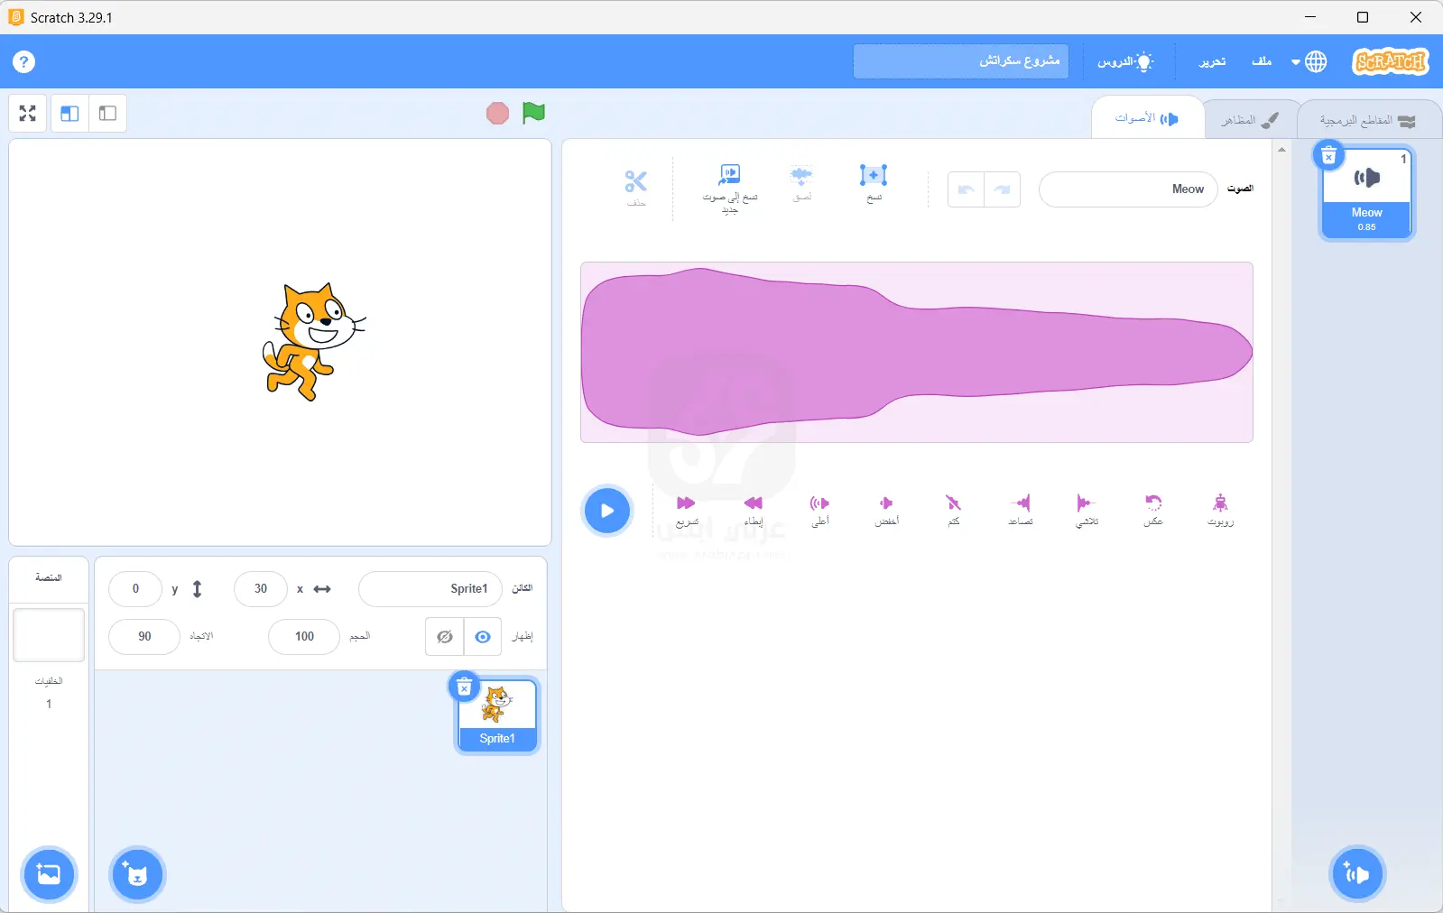The height and width of the screenshot is (913, 1443).
Task: Open the language globe dropdown
Action: tap(1309, 61)
